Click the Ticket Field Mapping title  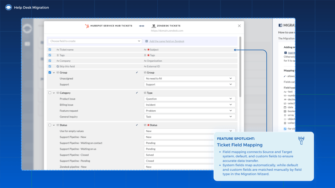point(240,145)
